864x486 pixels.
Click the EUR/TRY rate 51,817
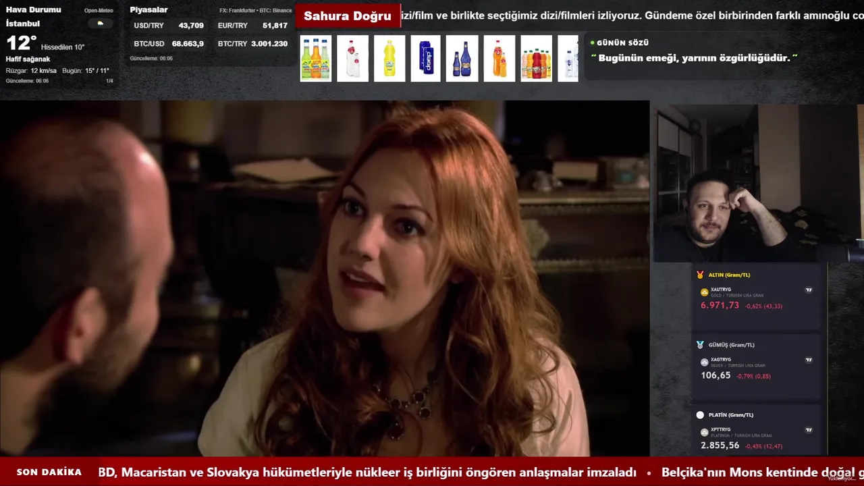(x=275, y=26)
